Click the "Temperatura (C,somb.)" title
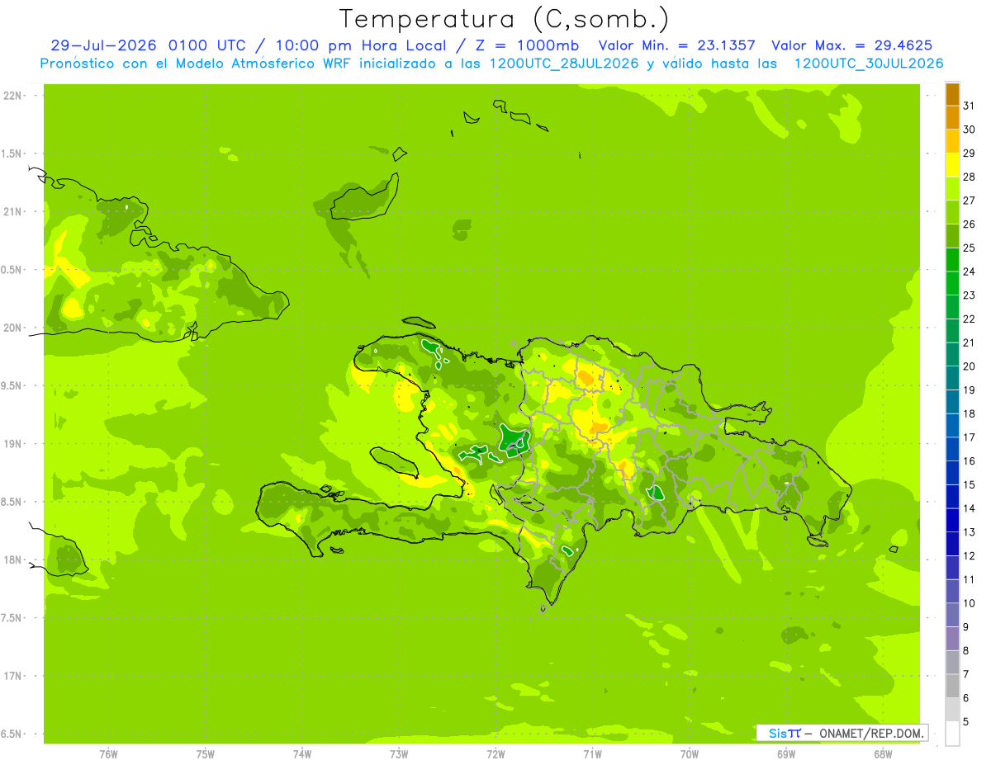The width and height of the screenshot is (991, 765). pos(504,19)
